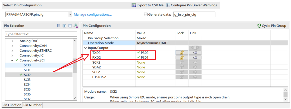This screenshot has height=109, width=291.
Task: Click the Type filter text field
Action: tap(41, 34)
